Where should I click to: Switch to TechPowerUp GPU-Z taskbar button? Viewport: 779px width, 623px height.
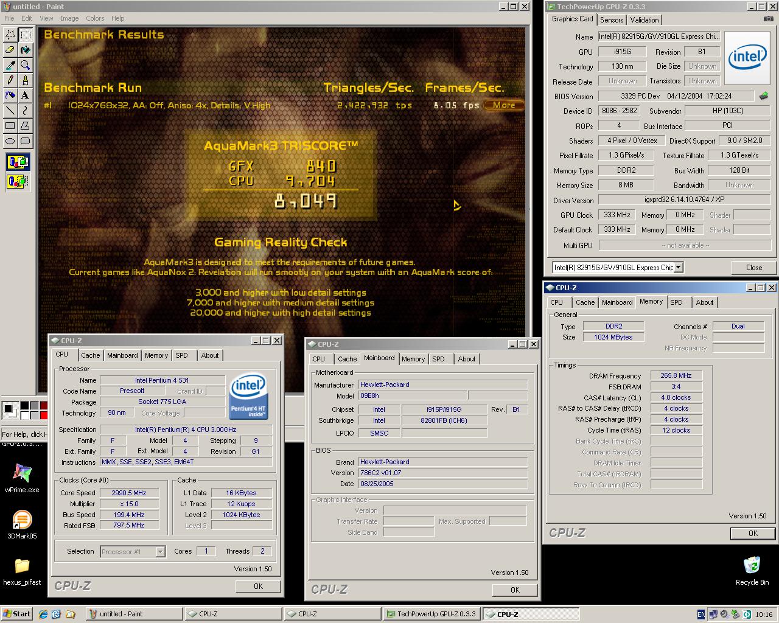click(x=431, y=614)
